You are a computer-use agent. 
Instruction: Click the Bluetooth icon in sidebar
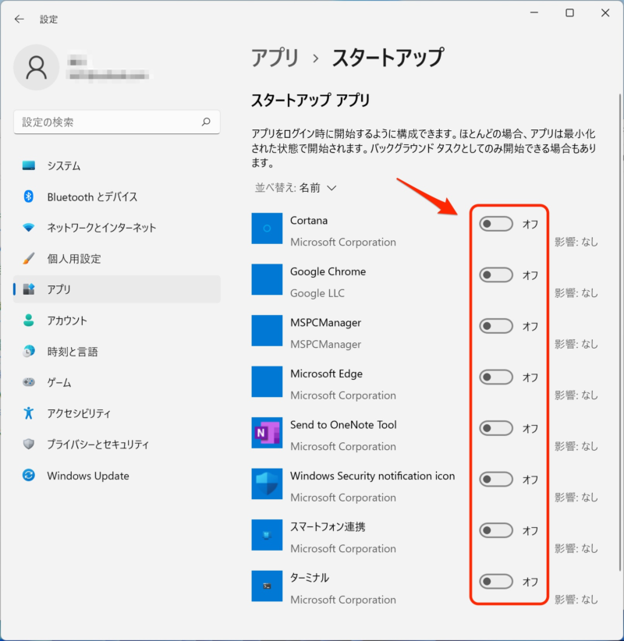pyautogui.click(x=29, y=197)
